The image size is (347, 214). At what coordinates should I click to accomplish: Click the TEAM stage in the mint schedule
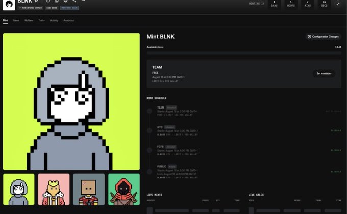point(244,111)
